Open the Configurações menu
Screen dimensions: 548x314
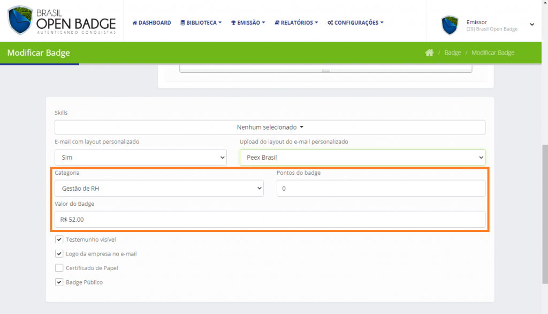click(x=355, y=23)
